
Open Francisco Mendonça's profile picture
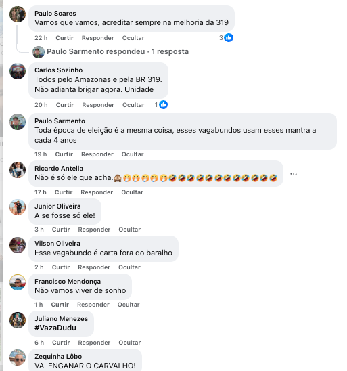18,282
